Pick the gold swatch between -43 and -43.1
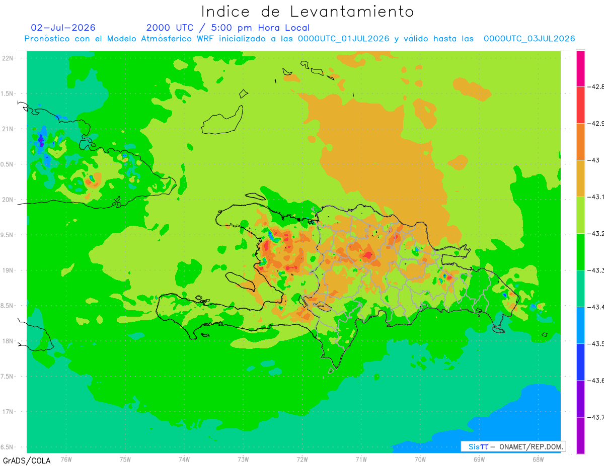 click(x=580, y=178)
